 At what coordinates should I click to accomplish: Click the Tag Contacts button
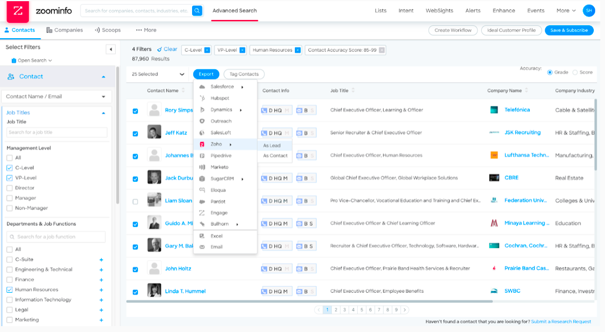(x=244, y=74)
